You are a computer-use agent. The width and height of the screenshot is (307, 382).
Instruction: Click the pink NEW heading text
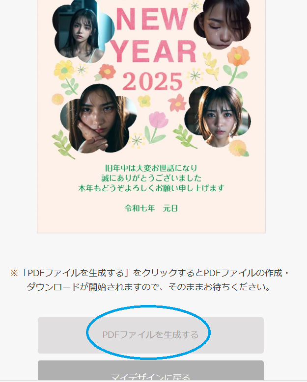pos(152,19)
